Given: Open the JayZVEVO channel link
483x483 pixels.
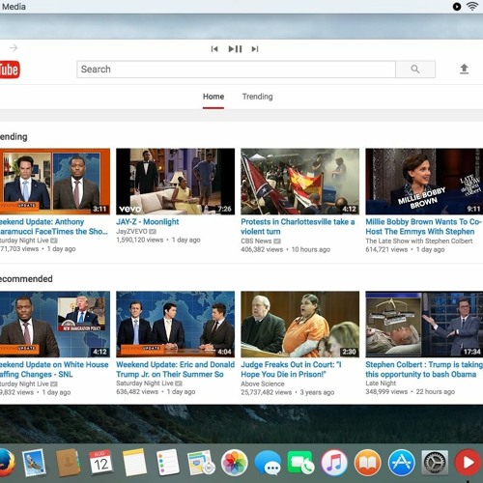Looking at the screenshot, I should (131, 232).
